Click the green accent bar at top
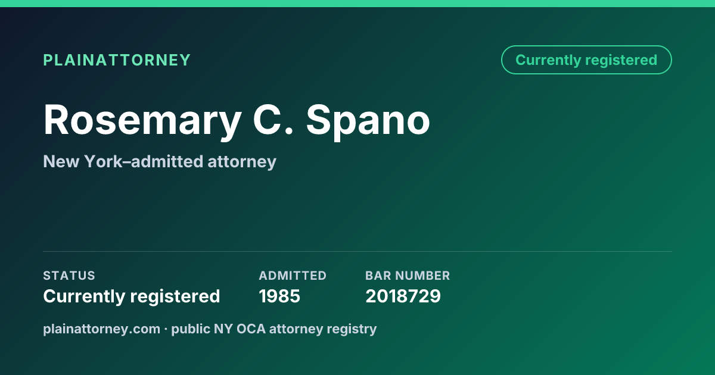The height and width of the screenshot is (375, 715). 357,4
